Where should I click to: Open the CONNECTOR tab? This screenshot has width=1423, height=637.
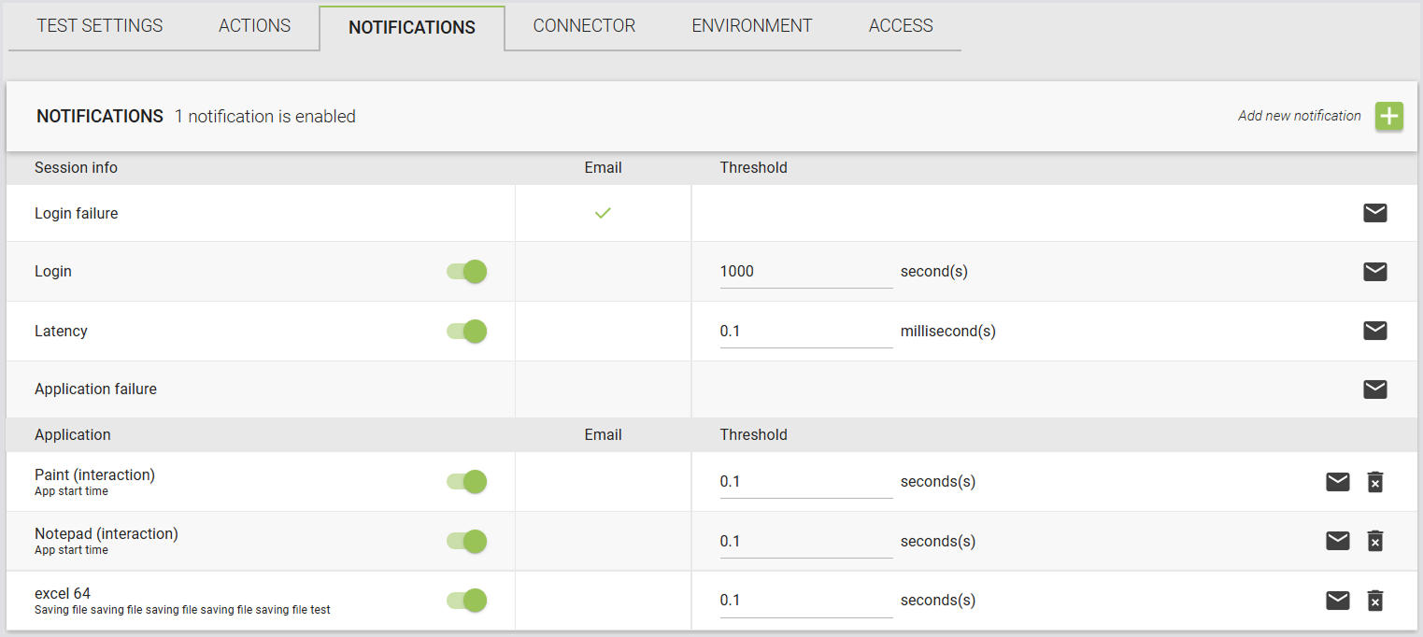pos(584,26)
